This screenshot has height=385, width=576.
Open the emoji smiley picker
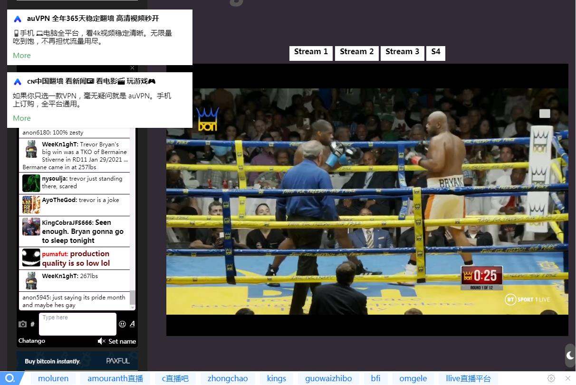[123, 324]
